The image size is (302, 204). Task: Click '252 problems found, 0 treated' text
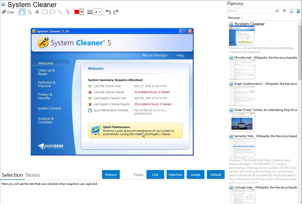pos(153,104)
